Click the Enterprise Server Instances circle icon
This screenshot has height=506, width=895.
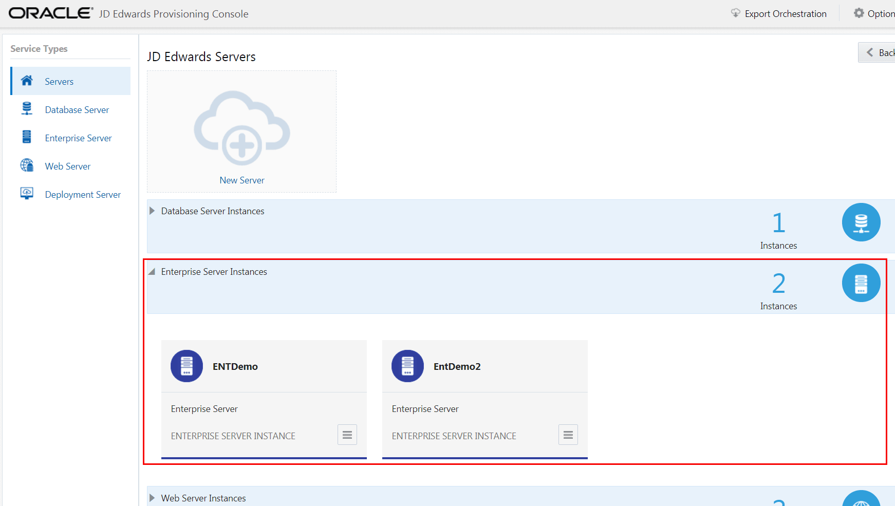pos(861,283)
